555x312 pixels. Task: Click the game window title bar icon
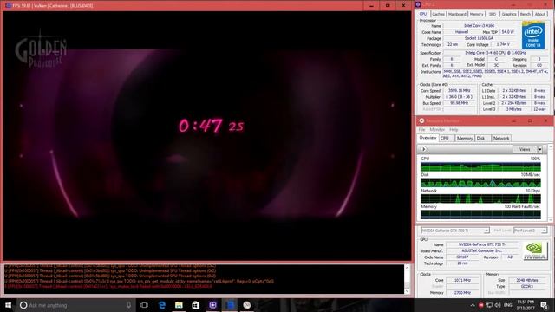8,6
